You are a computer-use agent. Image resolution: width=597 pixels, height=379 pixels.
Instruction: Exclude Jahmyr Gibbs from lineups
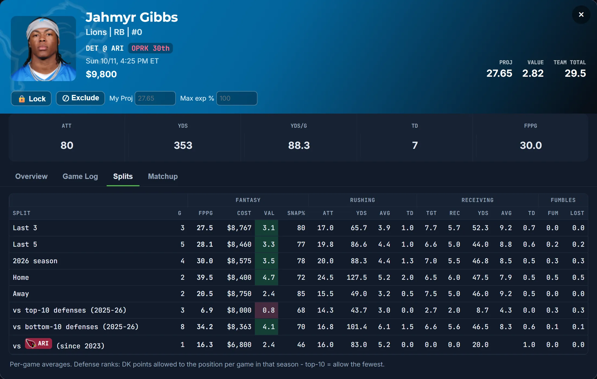pyautogui.click(x=80, y=98)
